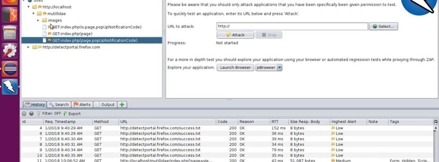Select GET:index.php(page) tree node
This screenshot has height=162, width=439.
point(72,34)
